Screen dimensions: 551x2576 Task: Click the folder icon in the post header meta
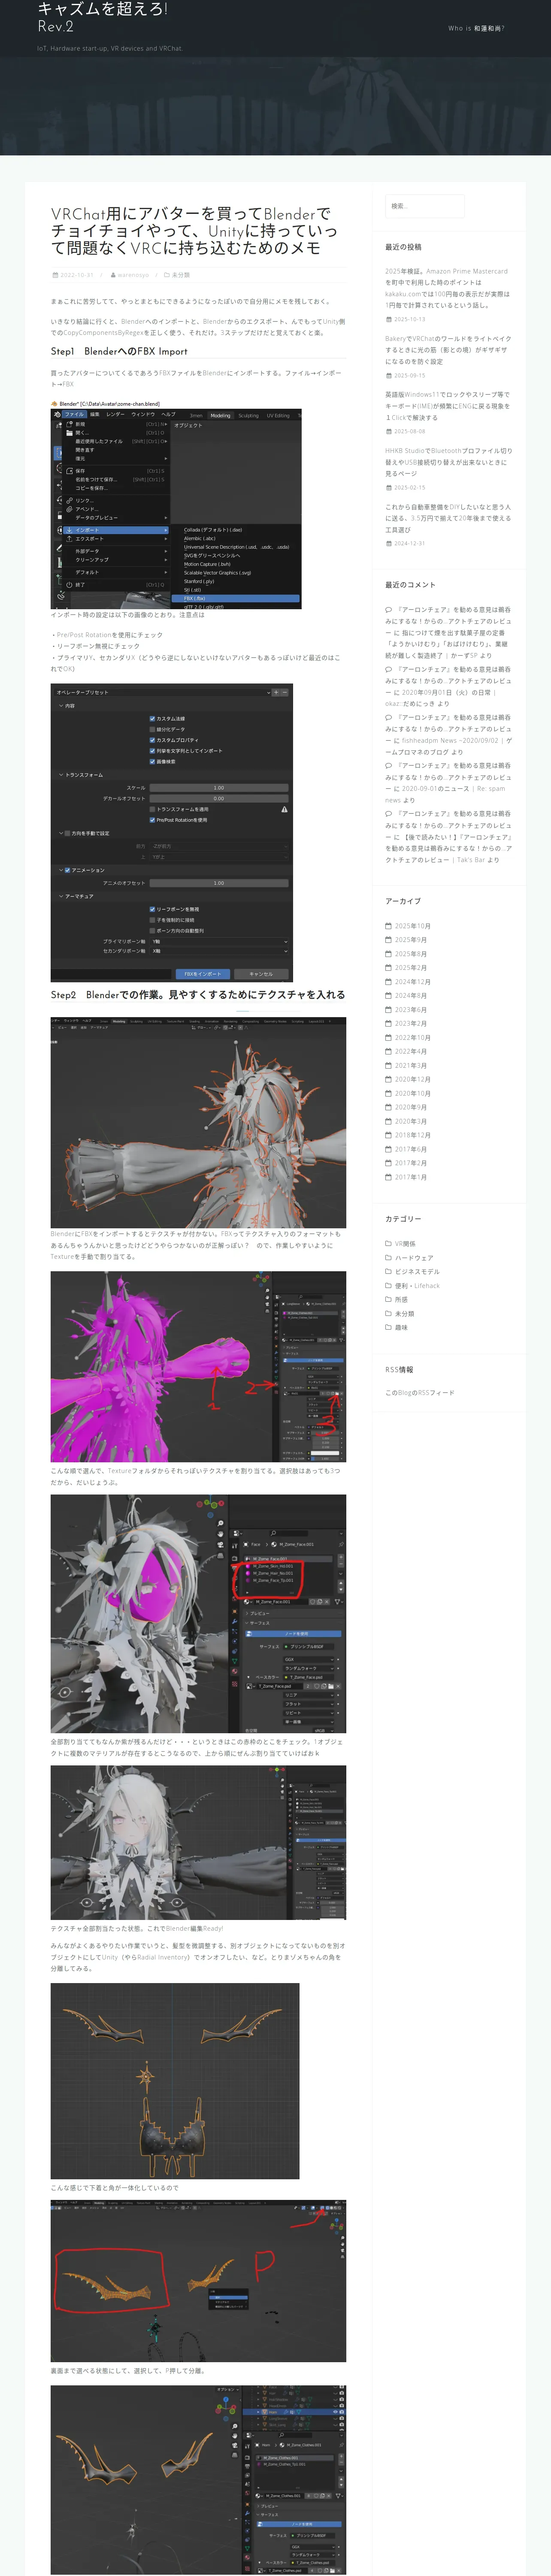point(167,275)
